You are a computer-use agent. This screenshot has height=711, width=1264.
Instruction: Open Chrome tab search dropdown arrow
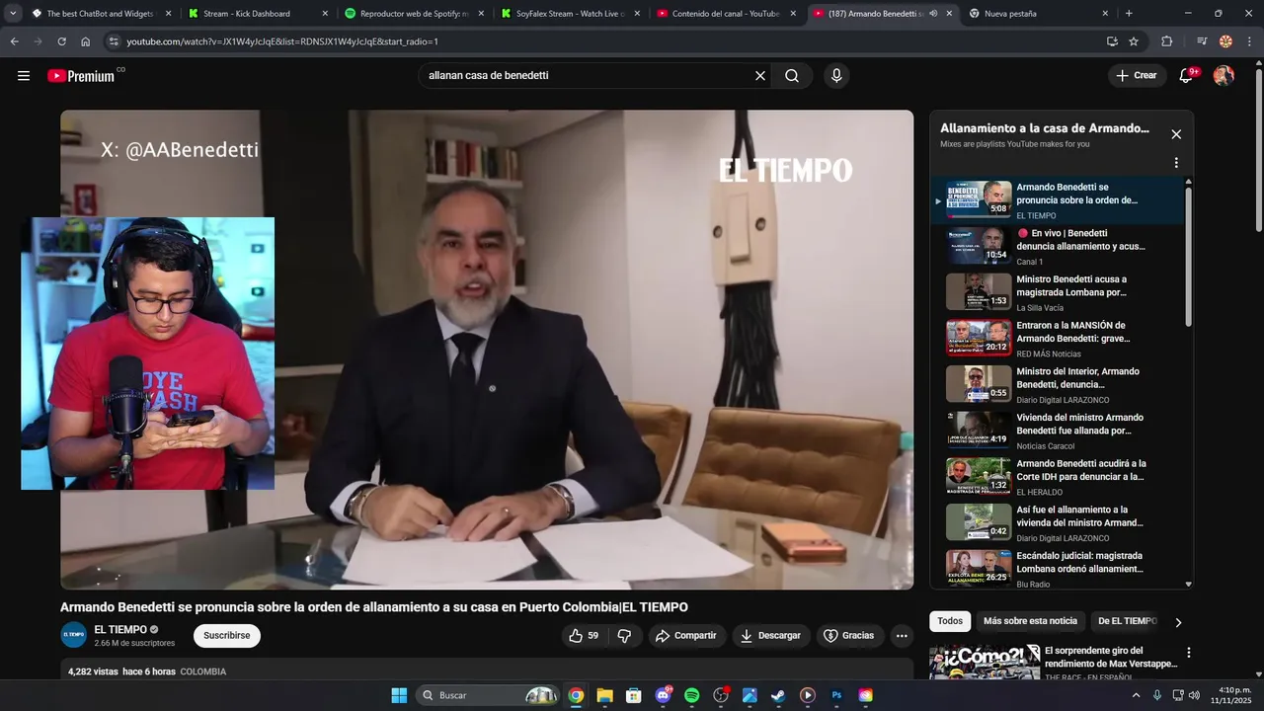[x=13, y=14]
